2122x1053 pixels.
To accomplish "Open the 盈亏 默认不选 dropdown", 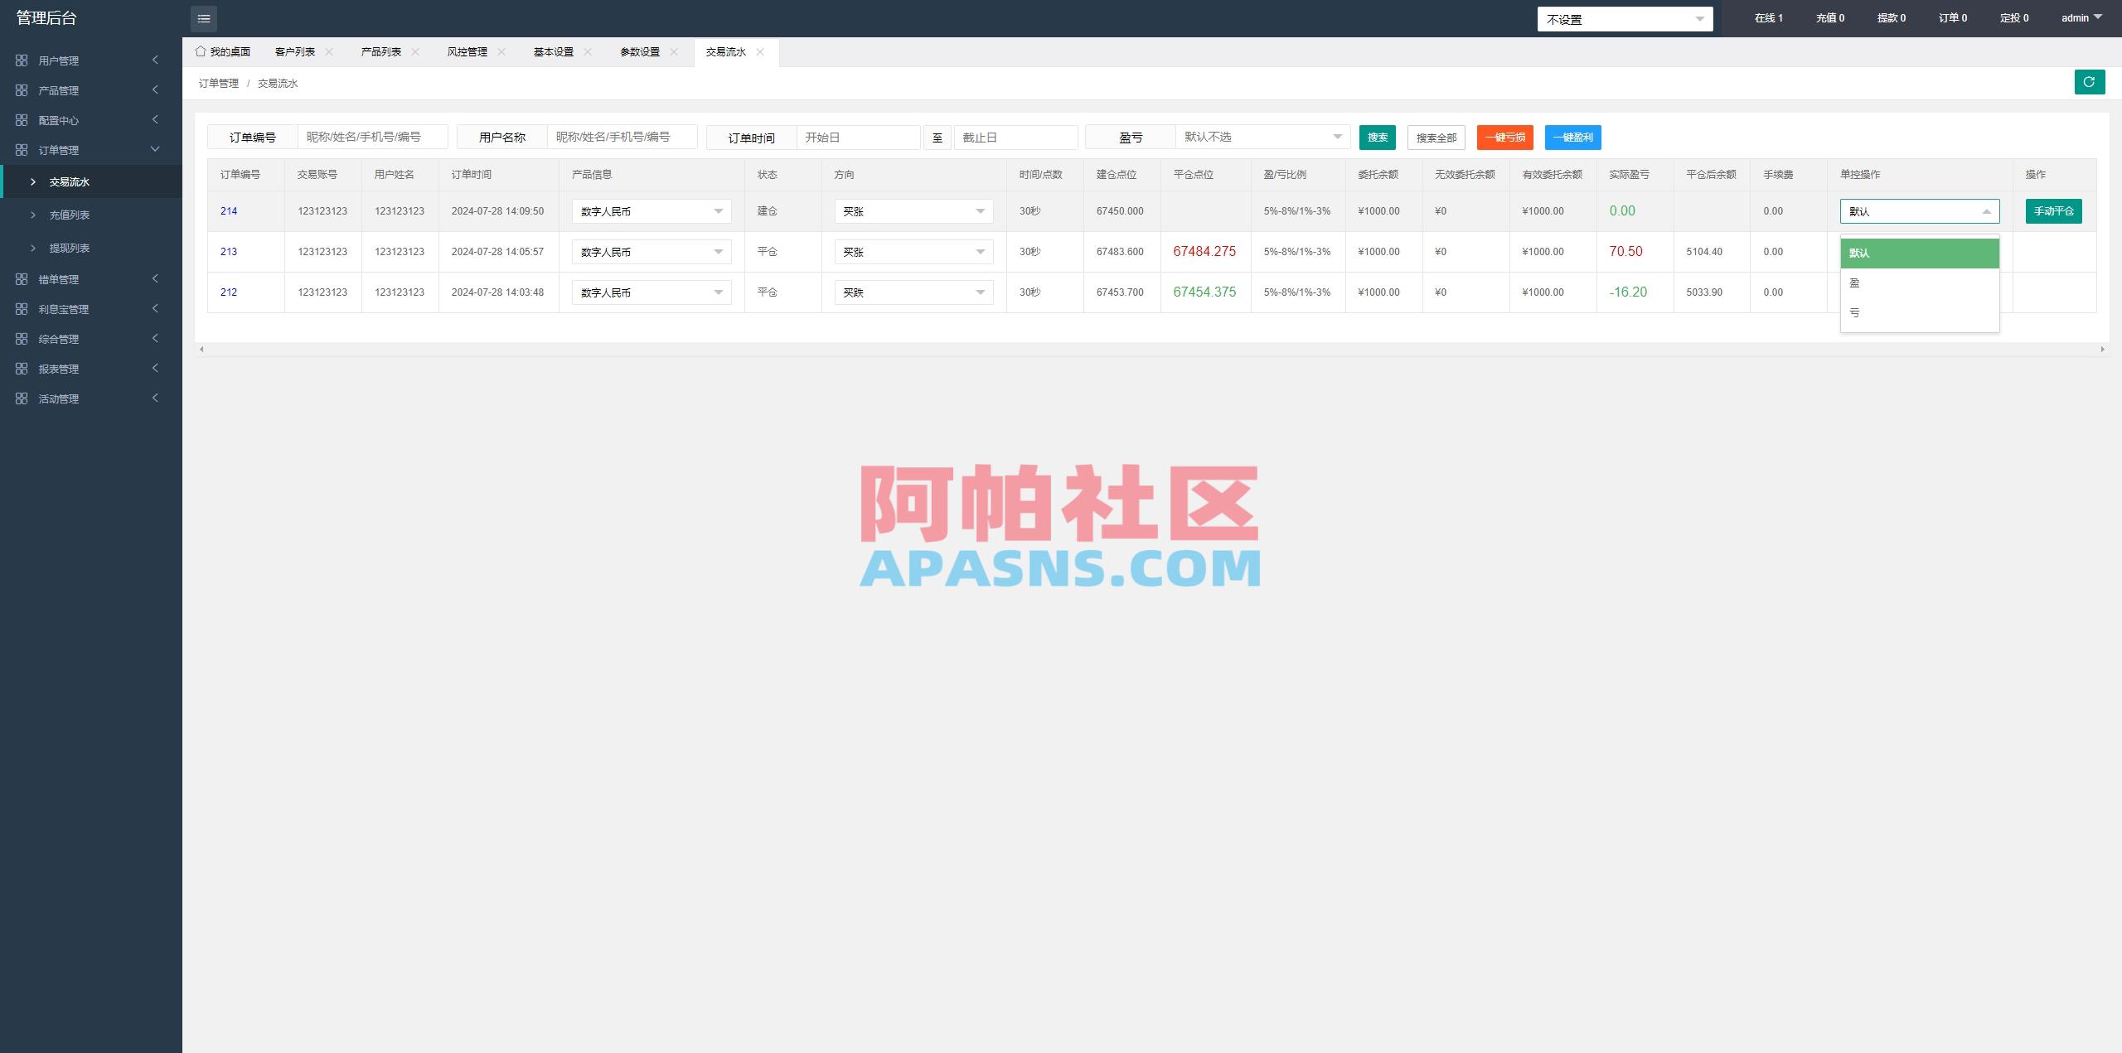I will pos(1260,137).
